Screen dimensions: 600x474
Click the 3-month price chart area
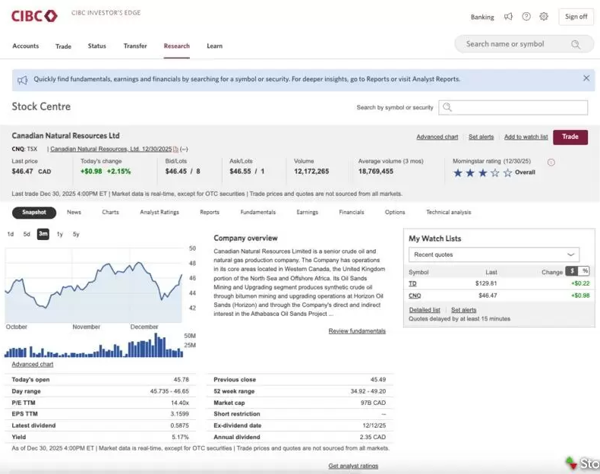pos(93,286)
